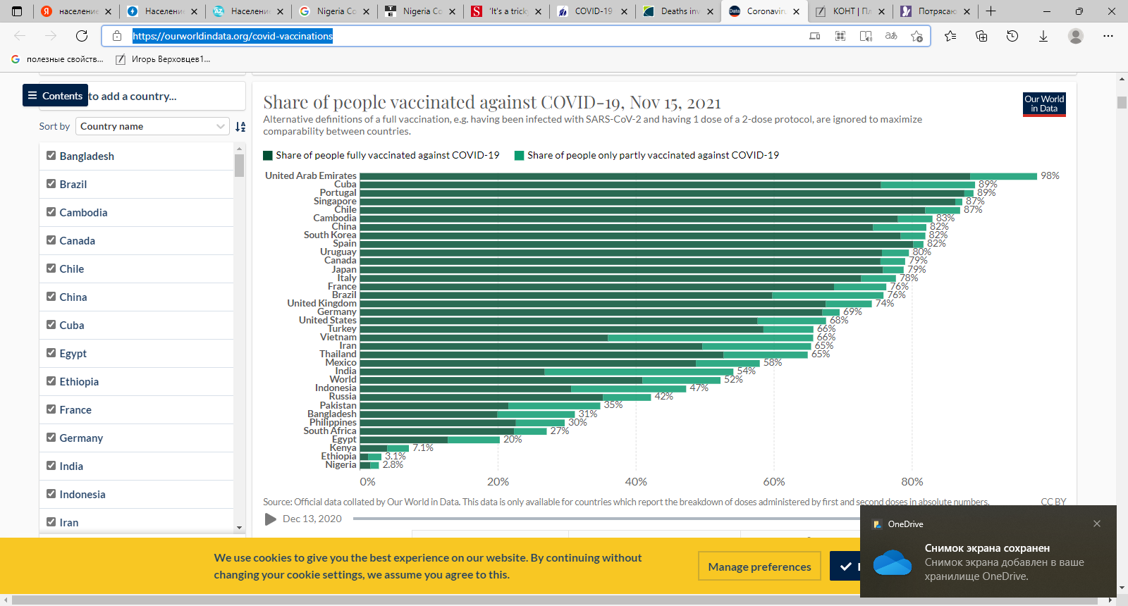Screen dimensions: 1128x606
Task: Reload the current page
Action: (x=82, y=36)
